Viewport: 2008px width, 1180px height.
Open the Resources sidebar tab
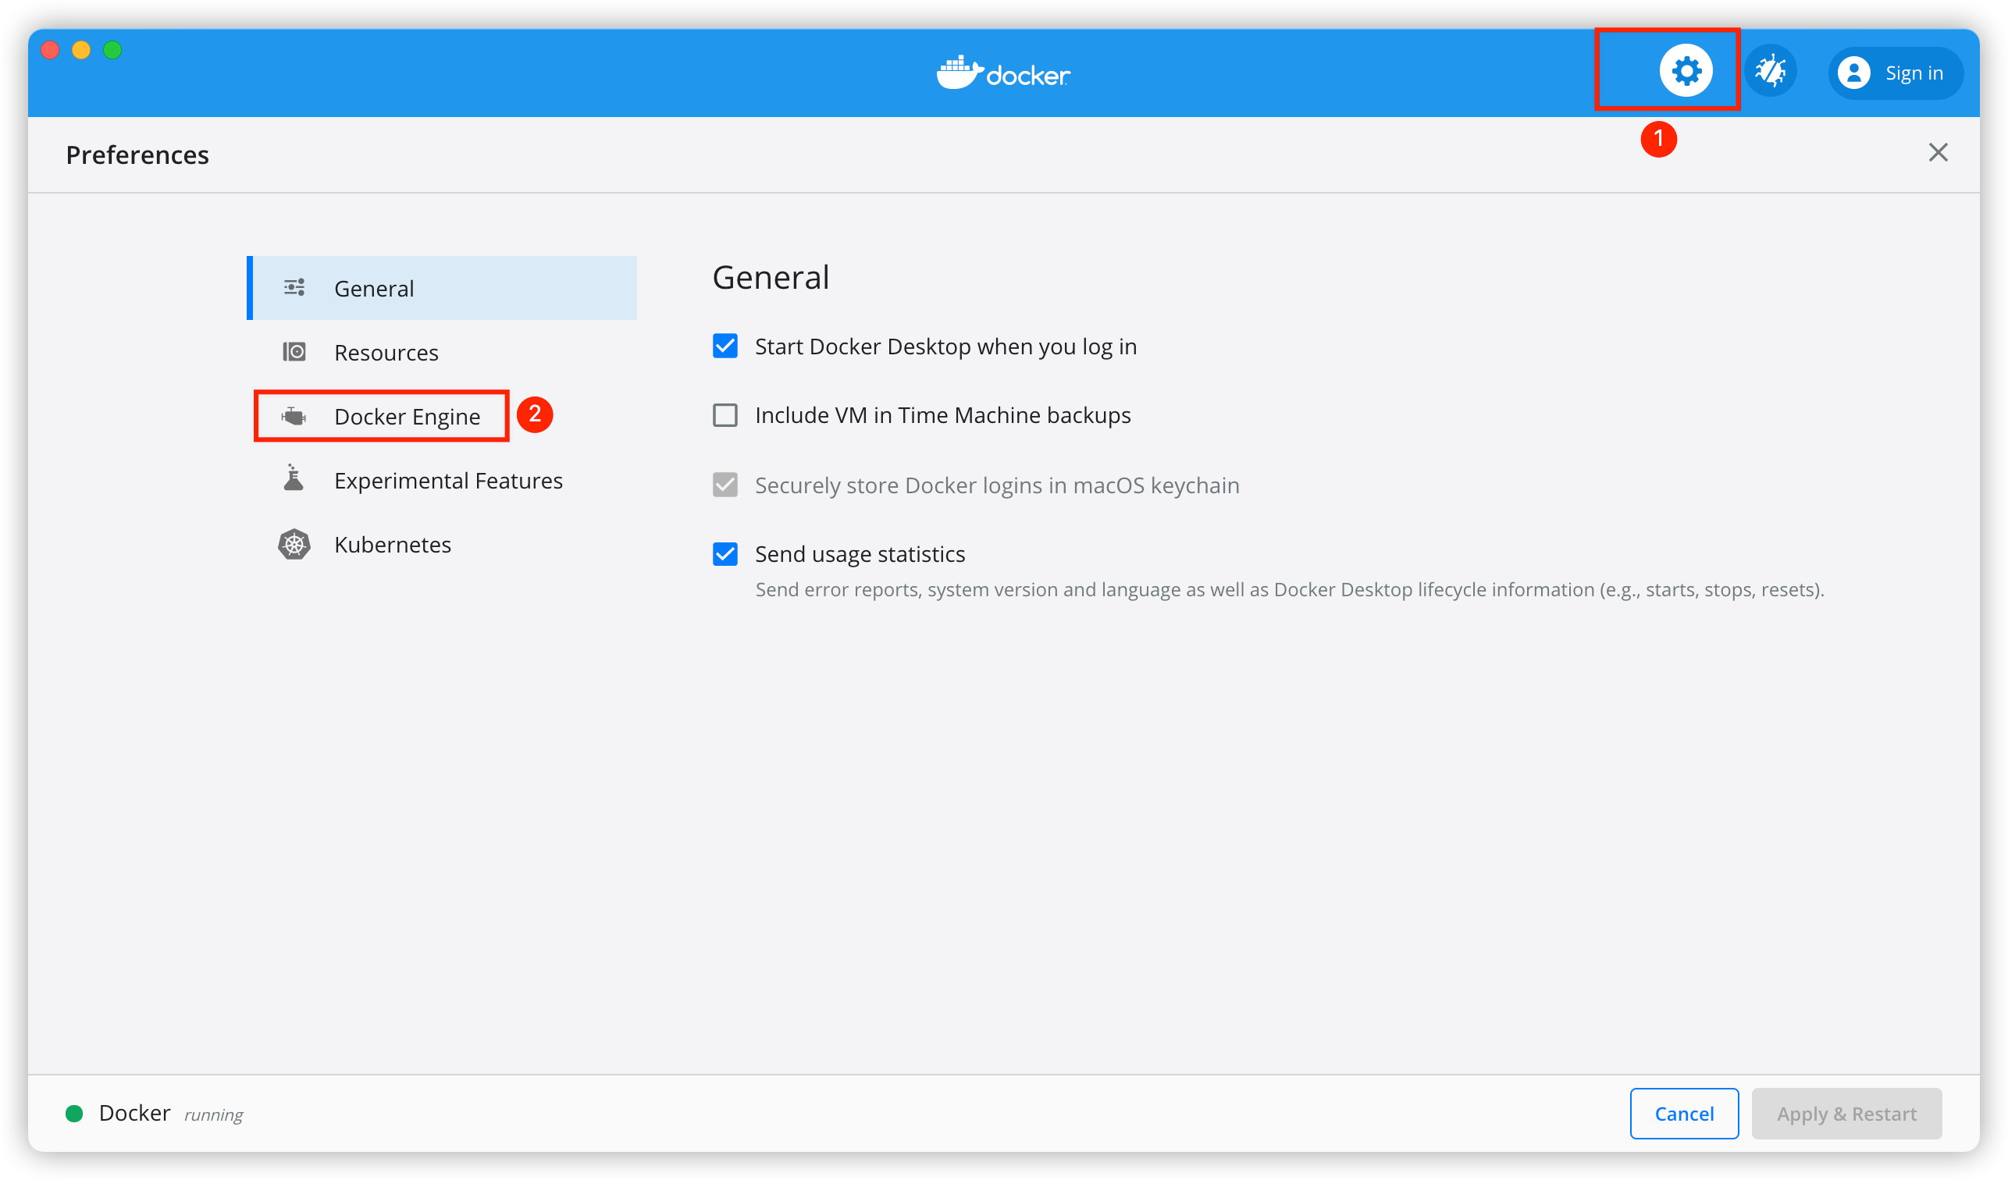(x=442, y=352)
